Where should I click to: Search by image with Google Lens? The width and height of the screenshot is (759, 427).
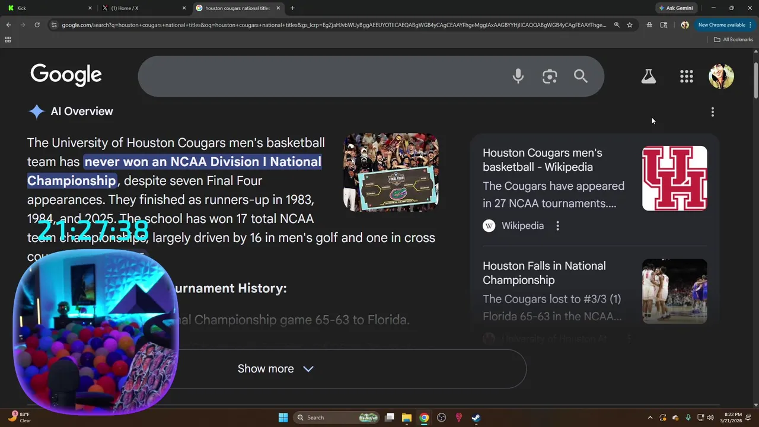(x=550, y=77)
